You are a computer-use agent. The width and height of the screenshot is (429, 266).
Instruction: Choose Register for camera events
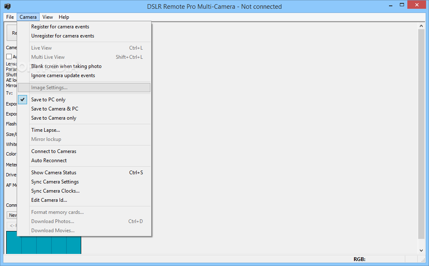(x=84, y=27)
